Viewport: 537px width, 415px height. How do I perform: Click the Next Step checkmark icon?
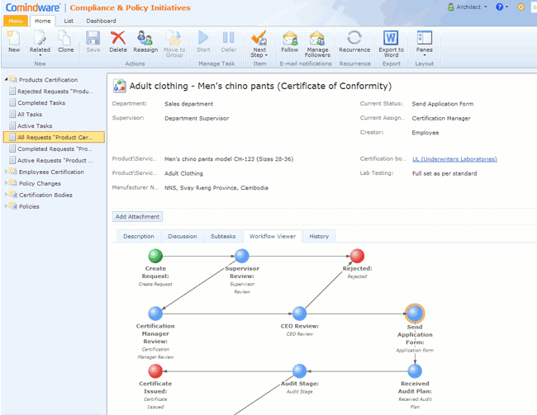[259, 38]
